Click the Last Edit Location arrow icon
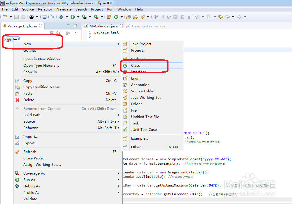292x204 pixels. click(x=220, y=17)
